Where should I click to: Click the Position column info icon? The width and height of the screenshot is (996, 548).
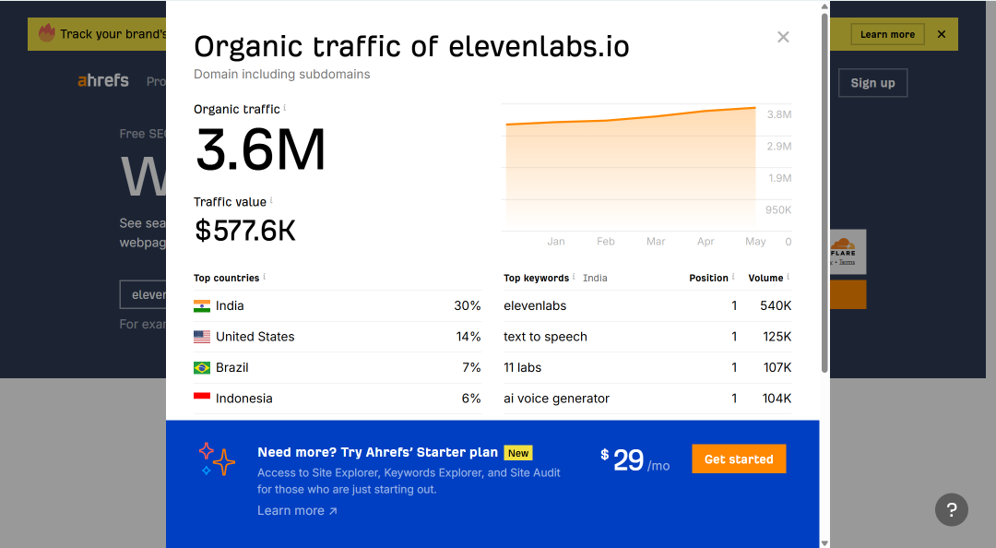(x=733, y=277)
